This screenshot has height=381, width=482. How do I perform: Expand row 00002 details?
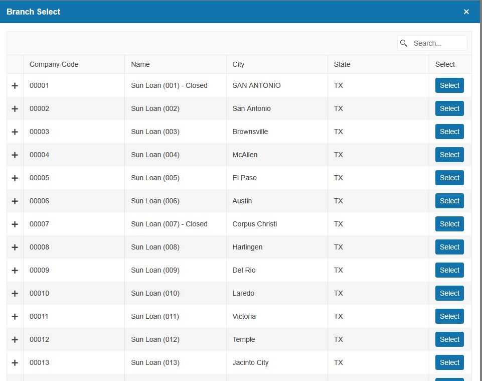(x=15, y=108)
